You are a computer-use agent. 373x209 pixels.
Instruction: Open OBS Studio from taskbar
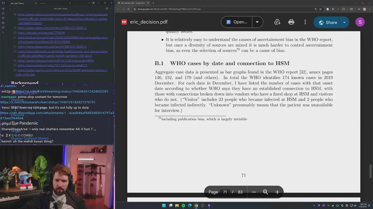tap(203, 206)
